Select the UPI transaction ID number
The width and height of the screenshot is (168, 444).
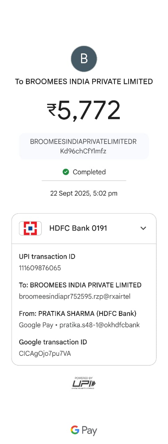click(41, 268)
